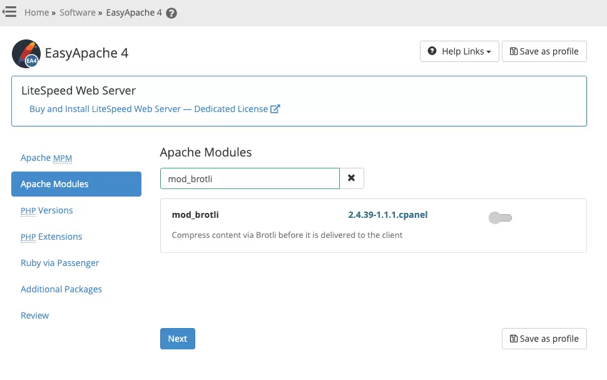Viewport: 607px width, 380px height.
Task: Click the bottom Save as profile button
Action: click(x=544, y=339)
